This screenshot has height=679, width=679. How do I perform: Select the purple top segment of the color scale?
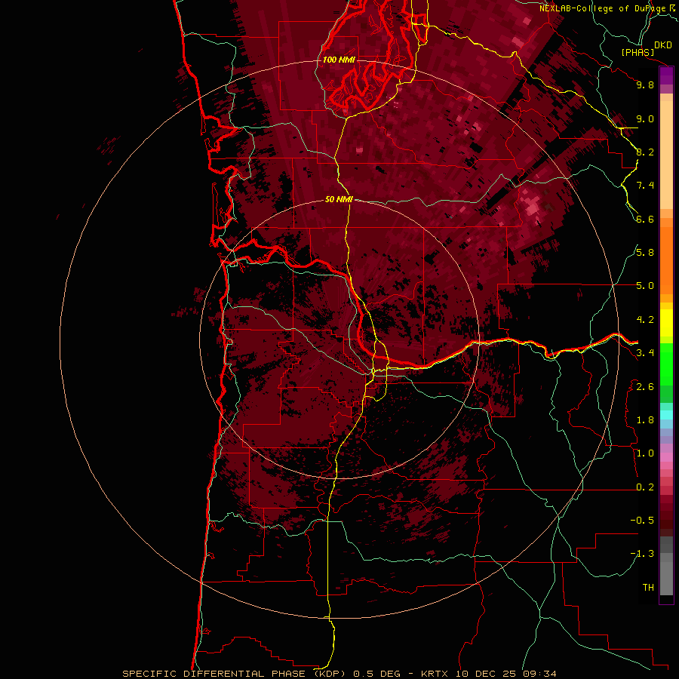(x=666, y=75)
